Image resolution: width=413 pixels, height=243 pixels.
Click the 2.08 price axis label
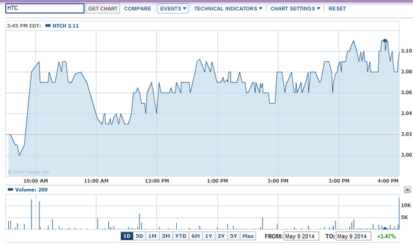tap(406, 72)
